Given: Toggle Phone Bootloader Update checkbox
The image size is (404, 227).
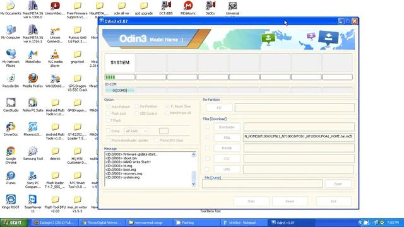Looking at the screenshot, I should tap(108, 140).
